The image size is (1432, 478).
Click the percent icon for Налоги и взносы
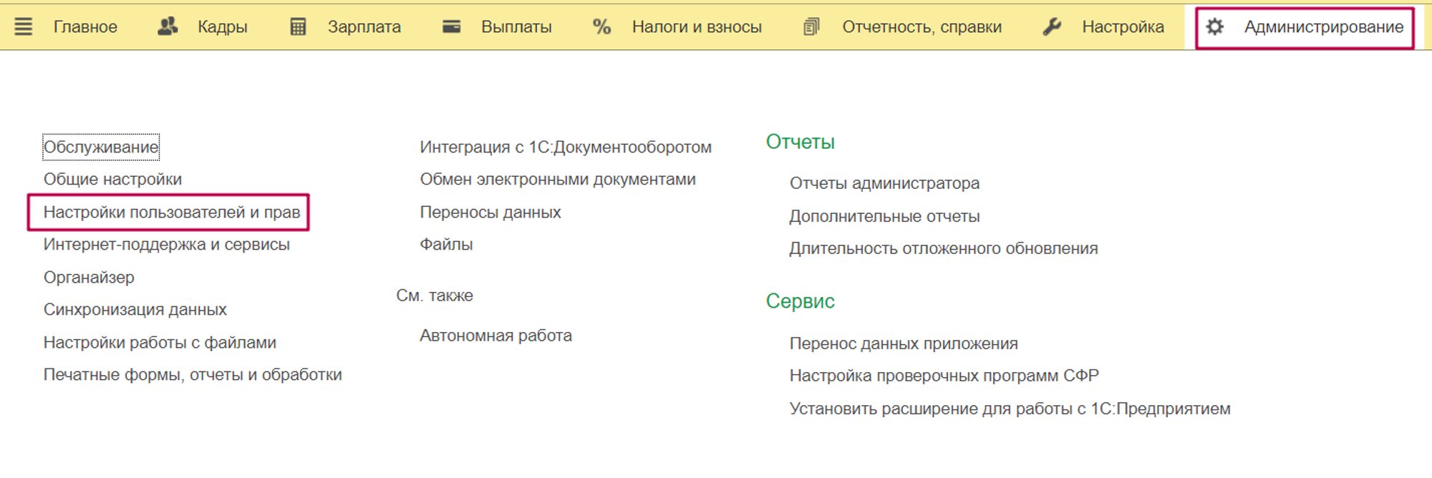pyautogui.click(x=601, y=27)
